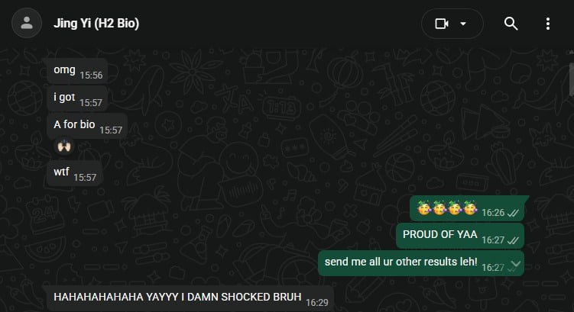
Task: Click the 'send me all ur other results leh!' message
Action: point(421,263)
